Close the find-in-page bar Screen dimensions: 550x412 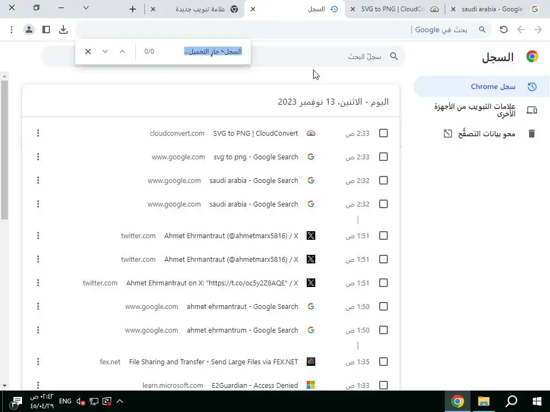point(88,51)
